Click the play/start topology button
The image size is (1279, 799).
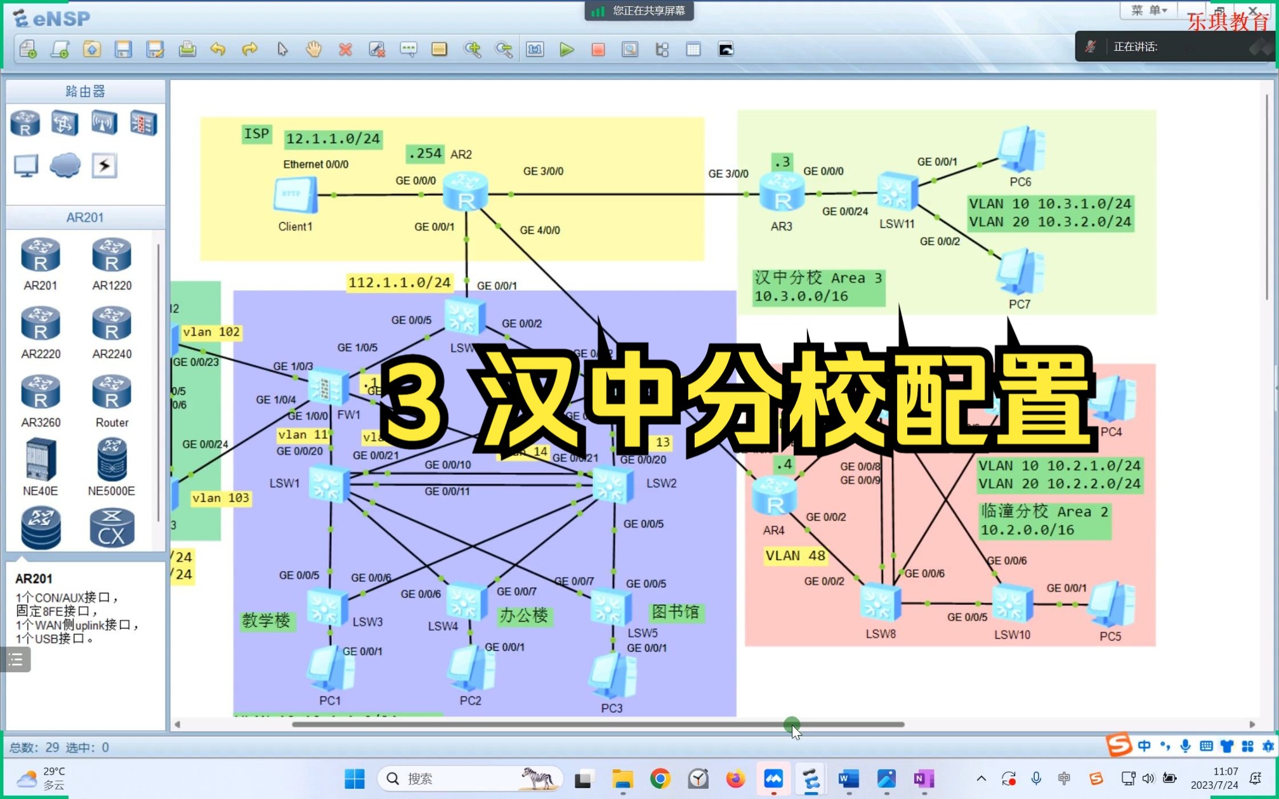tap(567, 49)
